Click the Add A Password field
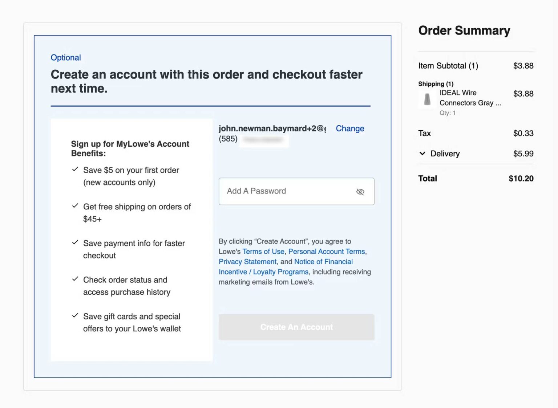558x408 pixels. 287,191
